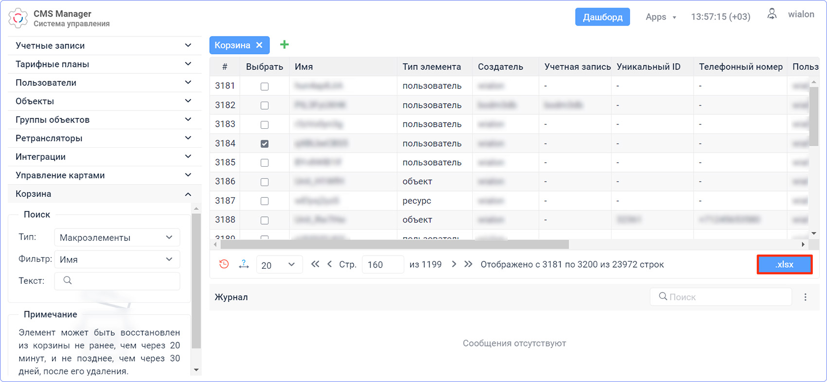This screenshot has width=827, height=382.
Task: Add a new tab with green plus
Action: click(285, 45)
